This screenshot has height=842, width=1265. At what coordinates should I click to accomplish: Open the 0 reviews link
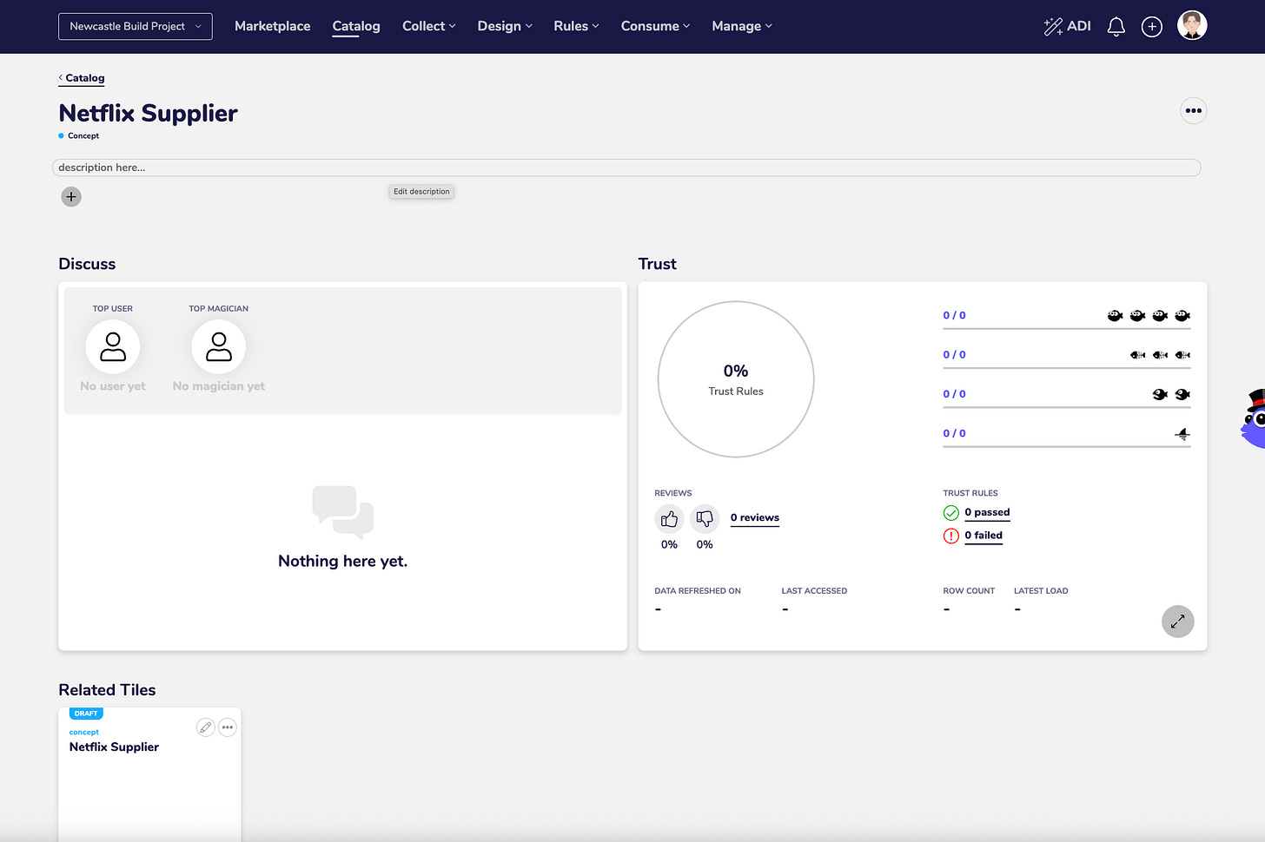pyautogui.click(x=755, y=518)
